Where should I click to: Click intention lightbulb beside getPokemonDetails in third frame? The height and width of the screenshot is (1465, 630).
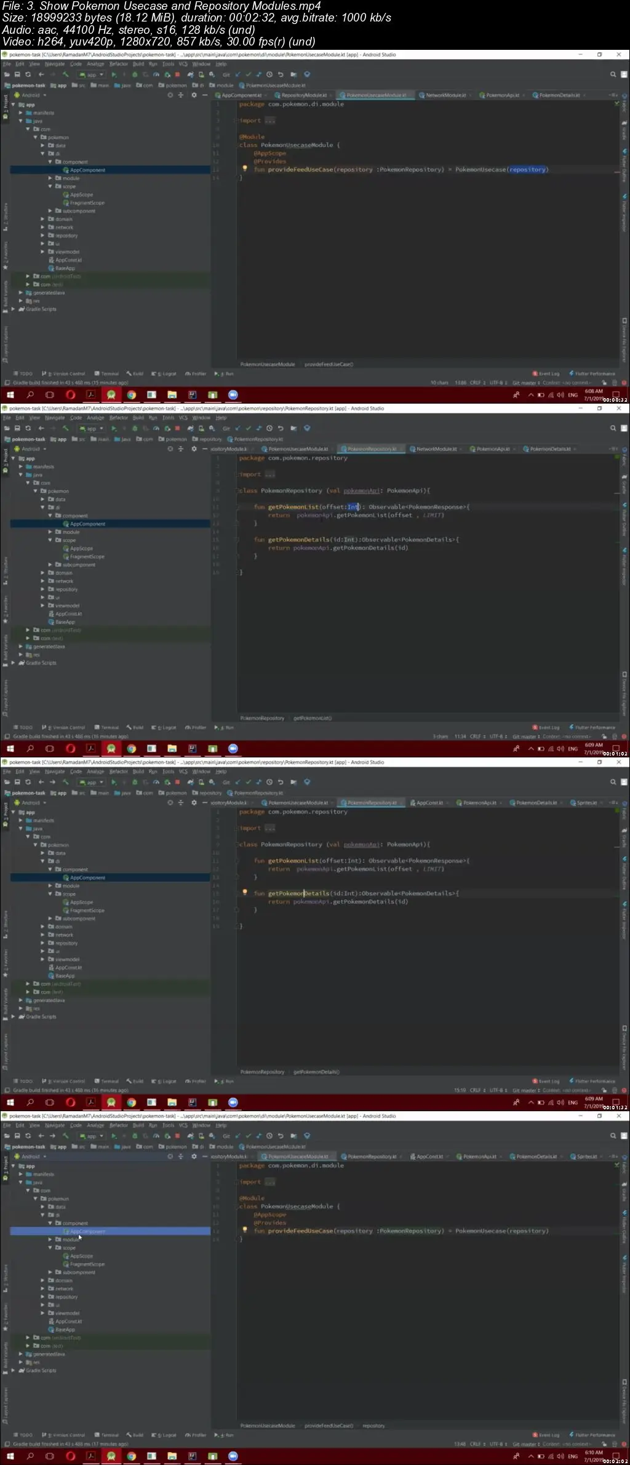(245, 892)
